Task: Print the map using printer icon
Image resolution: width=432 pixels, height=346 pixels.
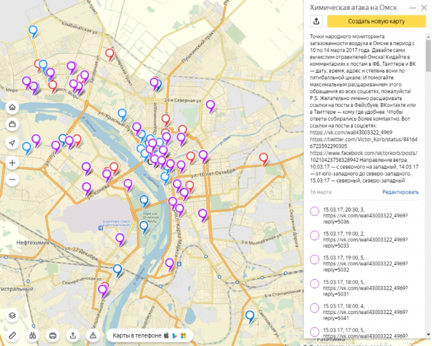Action: [x=53, y=335]
